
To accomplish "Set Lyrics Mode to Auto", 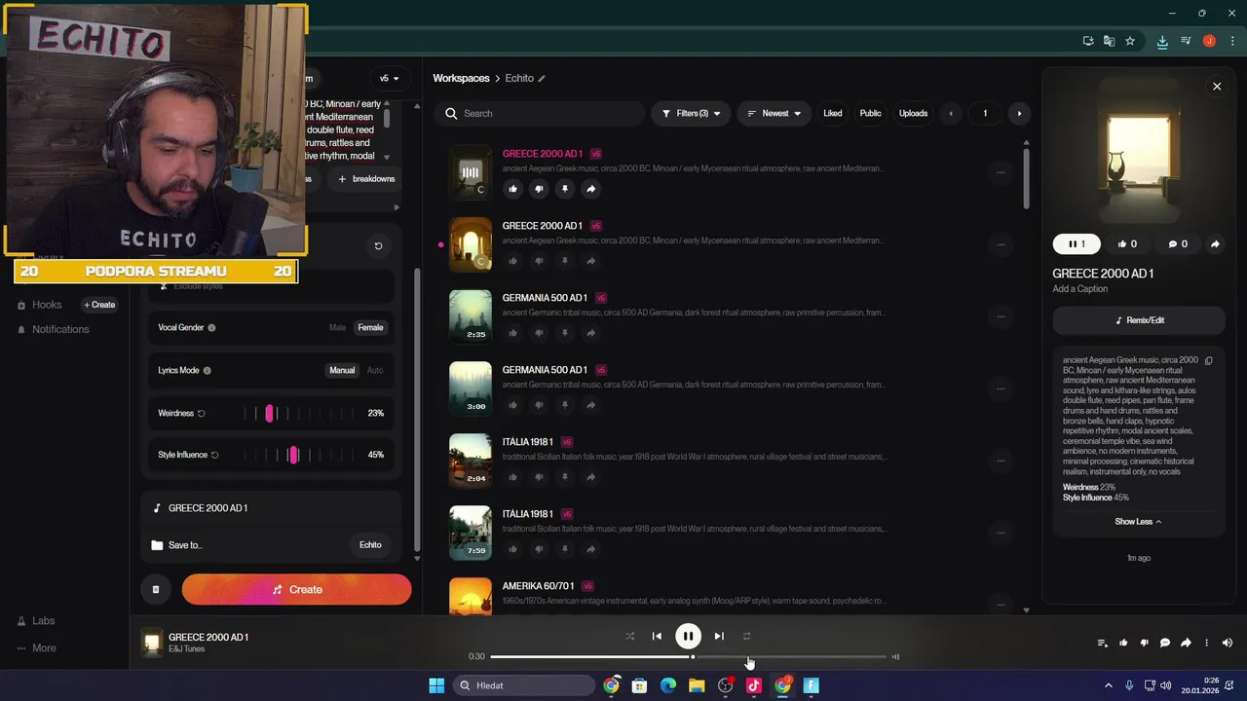I will pyautogui.click(x=375, y=371).
